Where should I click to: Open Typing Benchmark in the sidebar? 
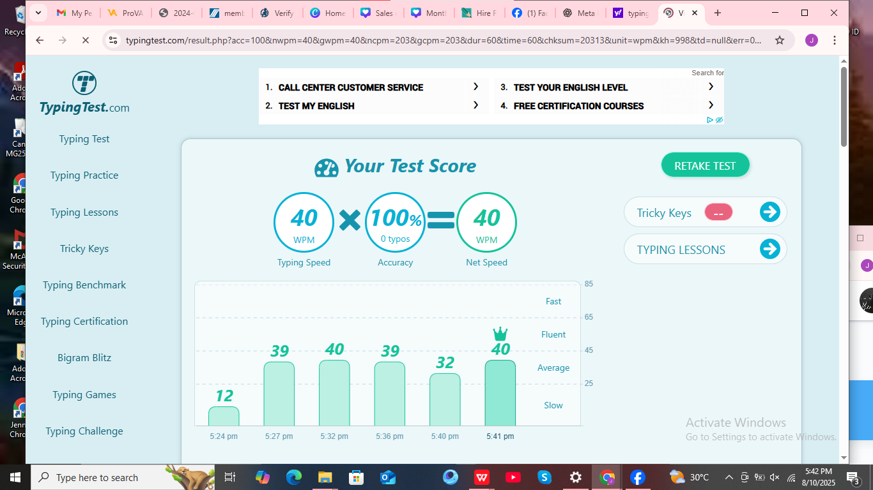(x=84, y=285)
